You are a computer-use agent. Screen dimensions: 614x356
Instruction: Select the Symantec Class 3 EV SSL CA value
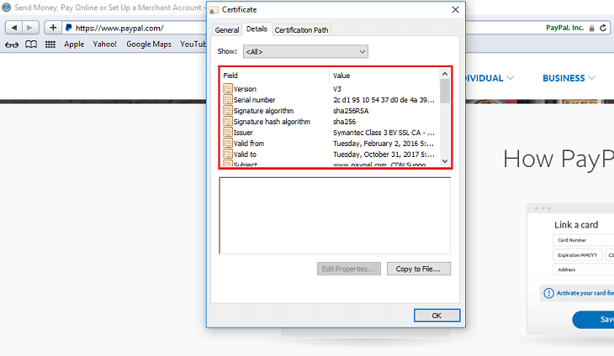coord(384,133)
